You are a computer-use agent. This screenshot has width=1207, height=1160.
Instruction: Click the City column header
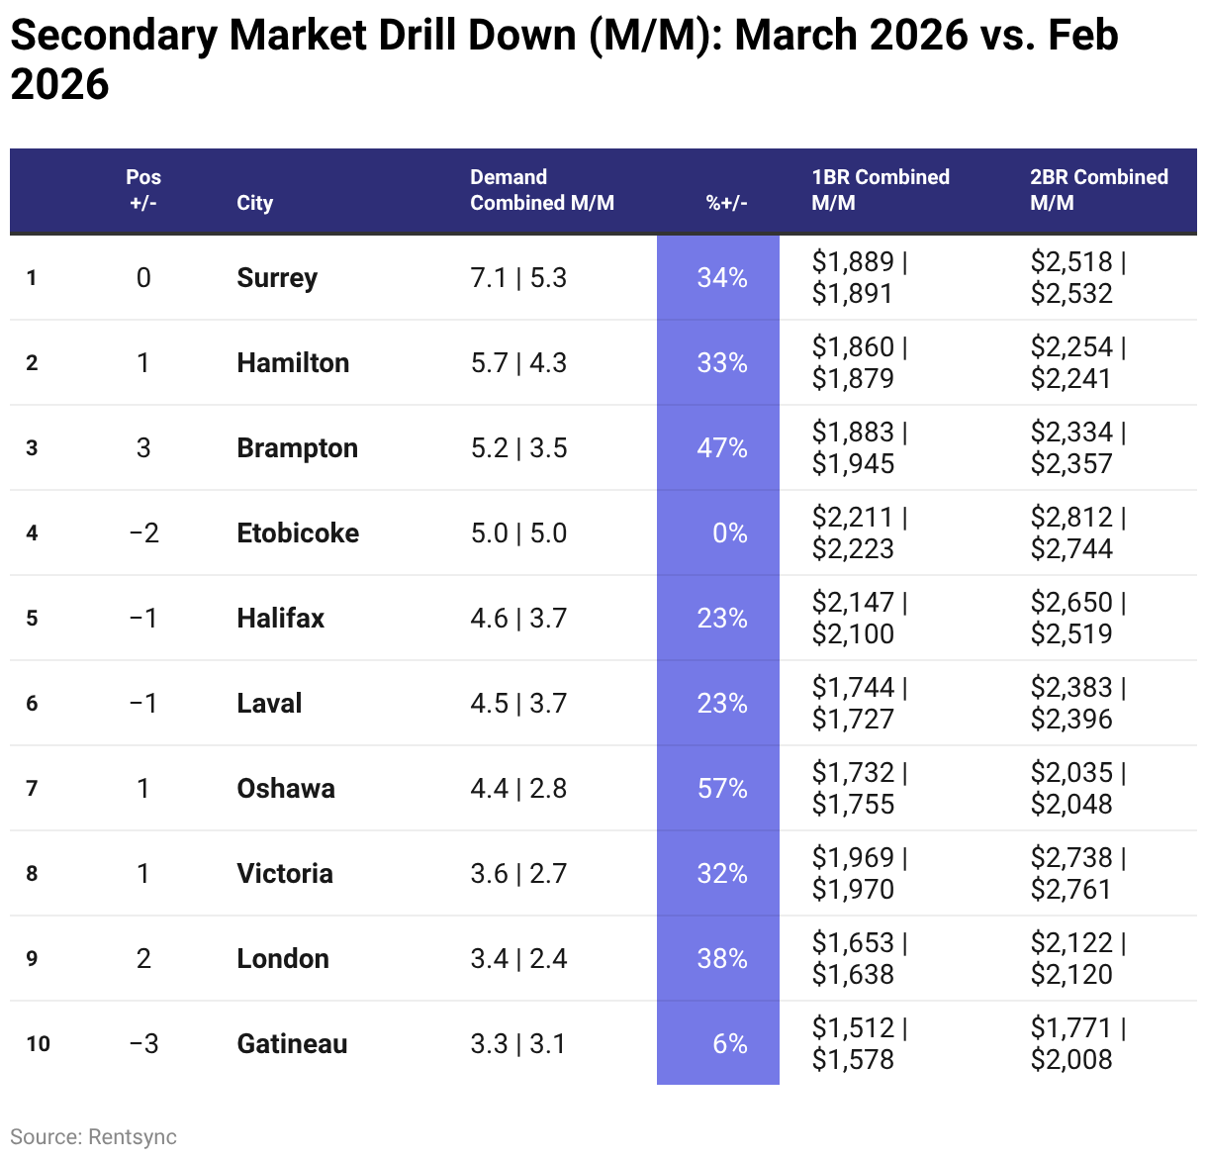pos(254,203)
